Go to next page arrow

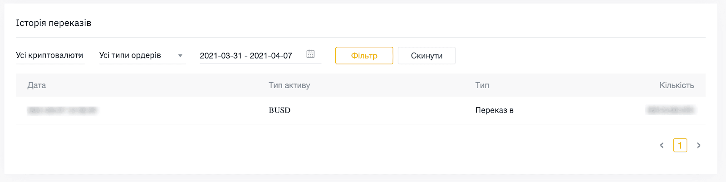699,145
